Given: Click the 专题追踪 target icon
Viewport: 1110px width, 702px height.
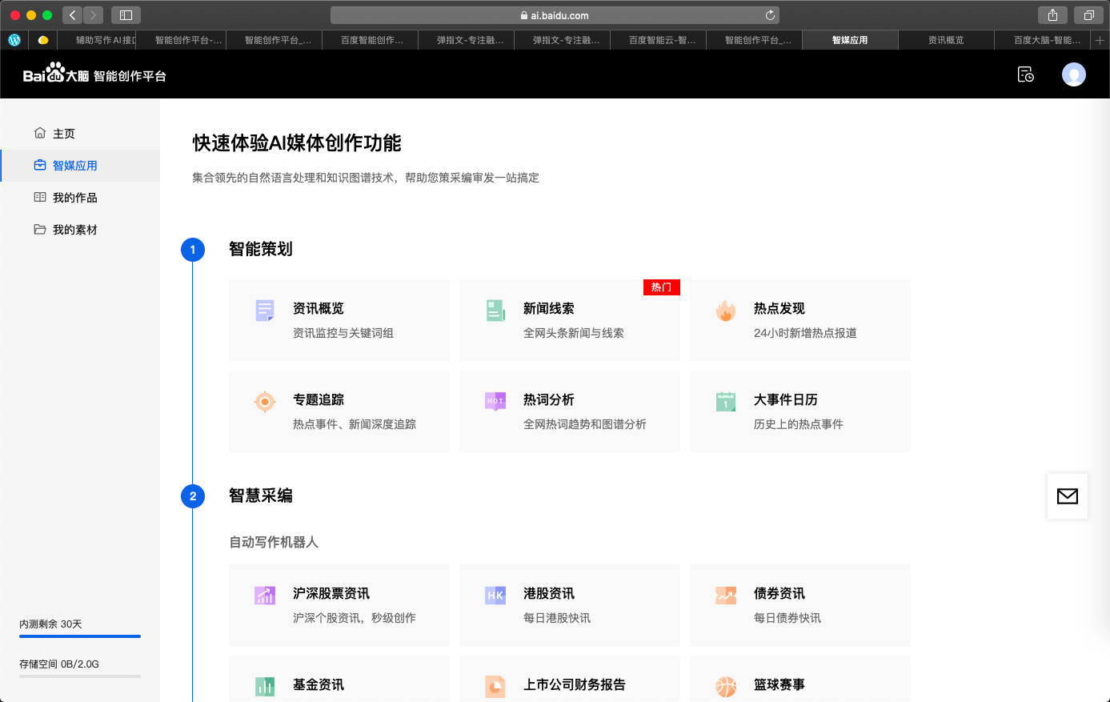Looking at the screenshot, I should pos(265,402).
